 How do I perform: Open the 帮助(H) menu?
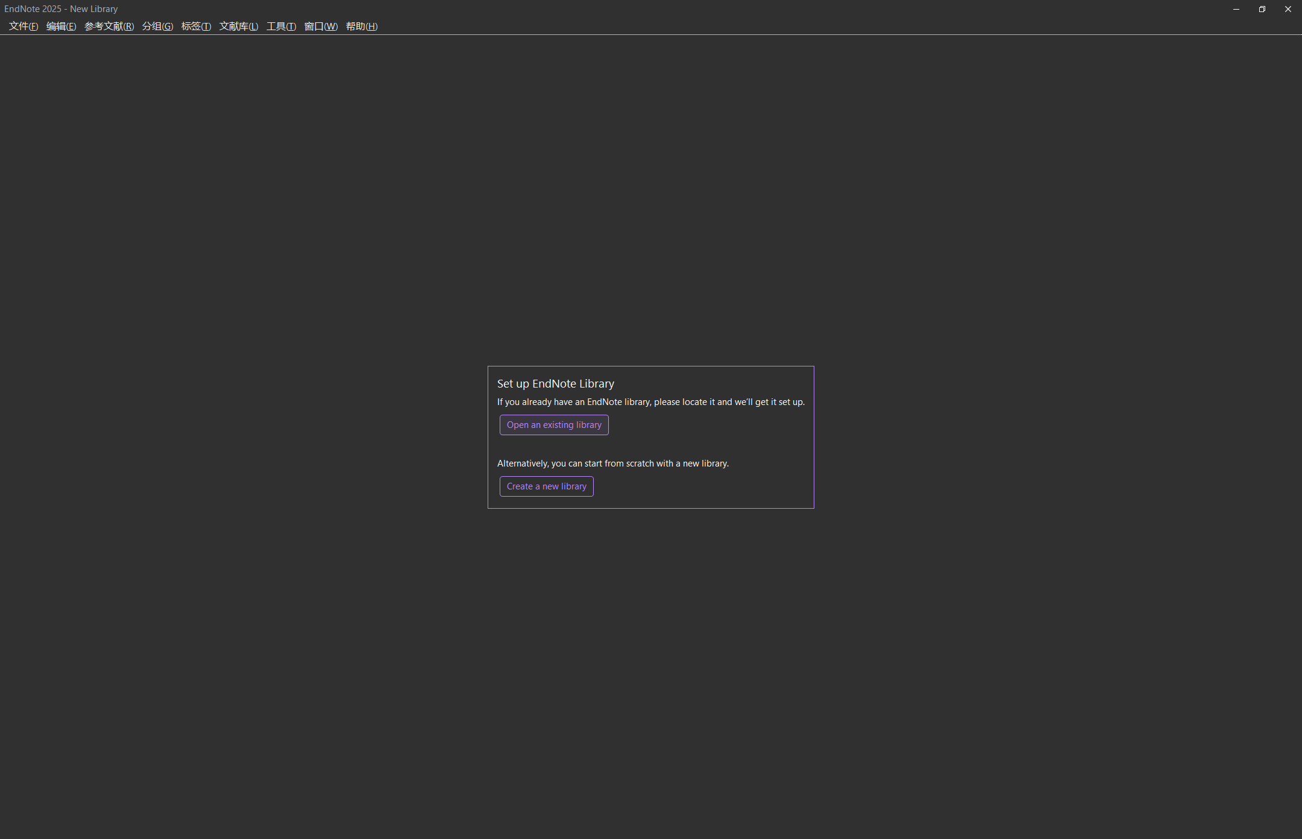click(x=362, y=27)
